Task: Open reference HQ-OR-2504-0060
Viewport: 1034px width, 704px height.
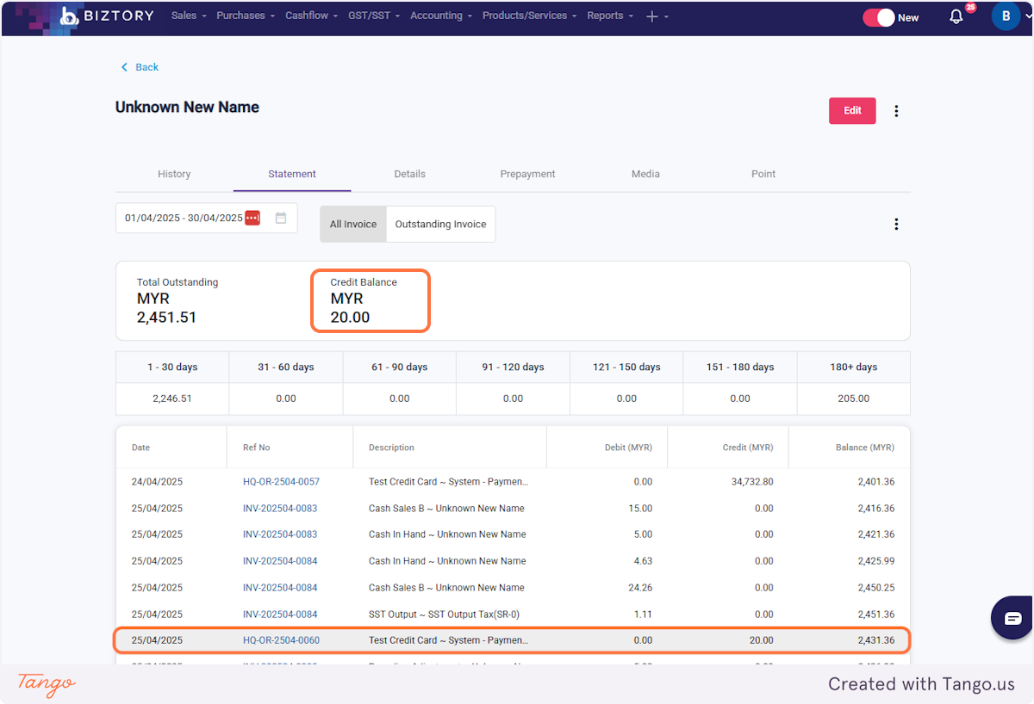Action: (x=281, y=640)
